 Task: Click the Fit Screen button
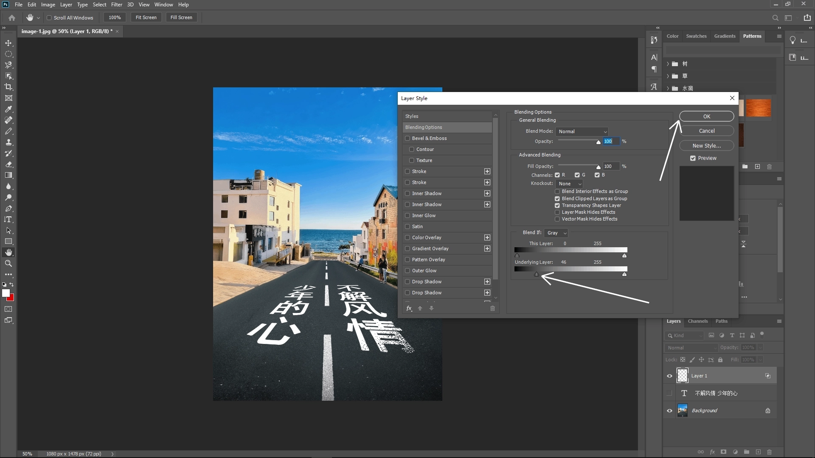point(146,17)
